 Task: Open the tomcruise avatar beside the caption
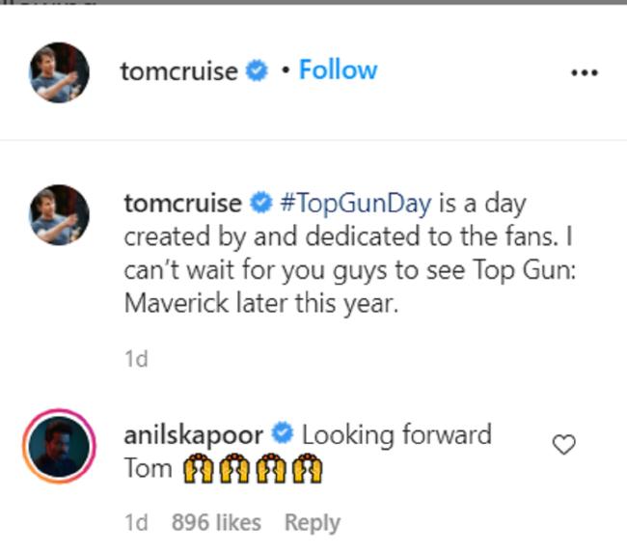click(60, 214)
